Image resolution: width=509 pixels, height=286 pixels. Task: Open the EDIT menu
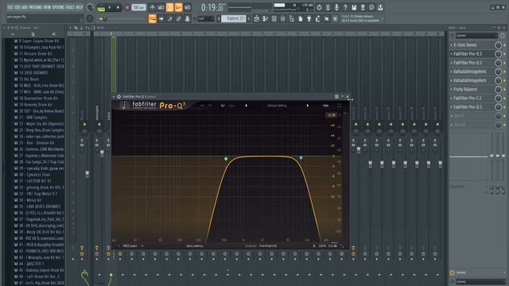pos(17,7)
